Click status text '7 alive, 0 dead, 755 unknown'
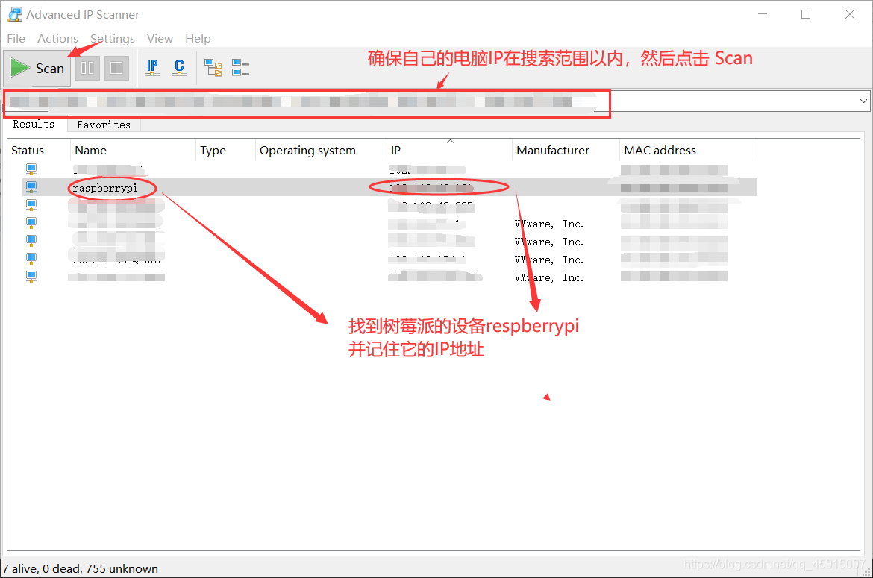This screenshot has height=578, width=873. (80, 568)
